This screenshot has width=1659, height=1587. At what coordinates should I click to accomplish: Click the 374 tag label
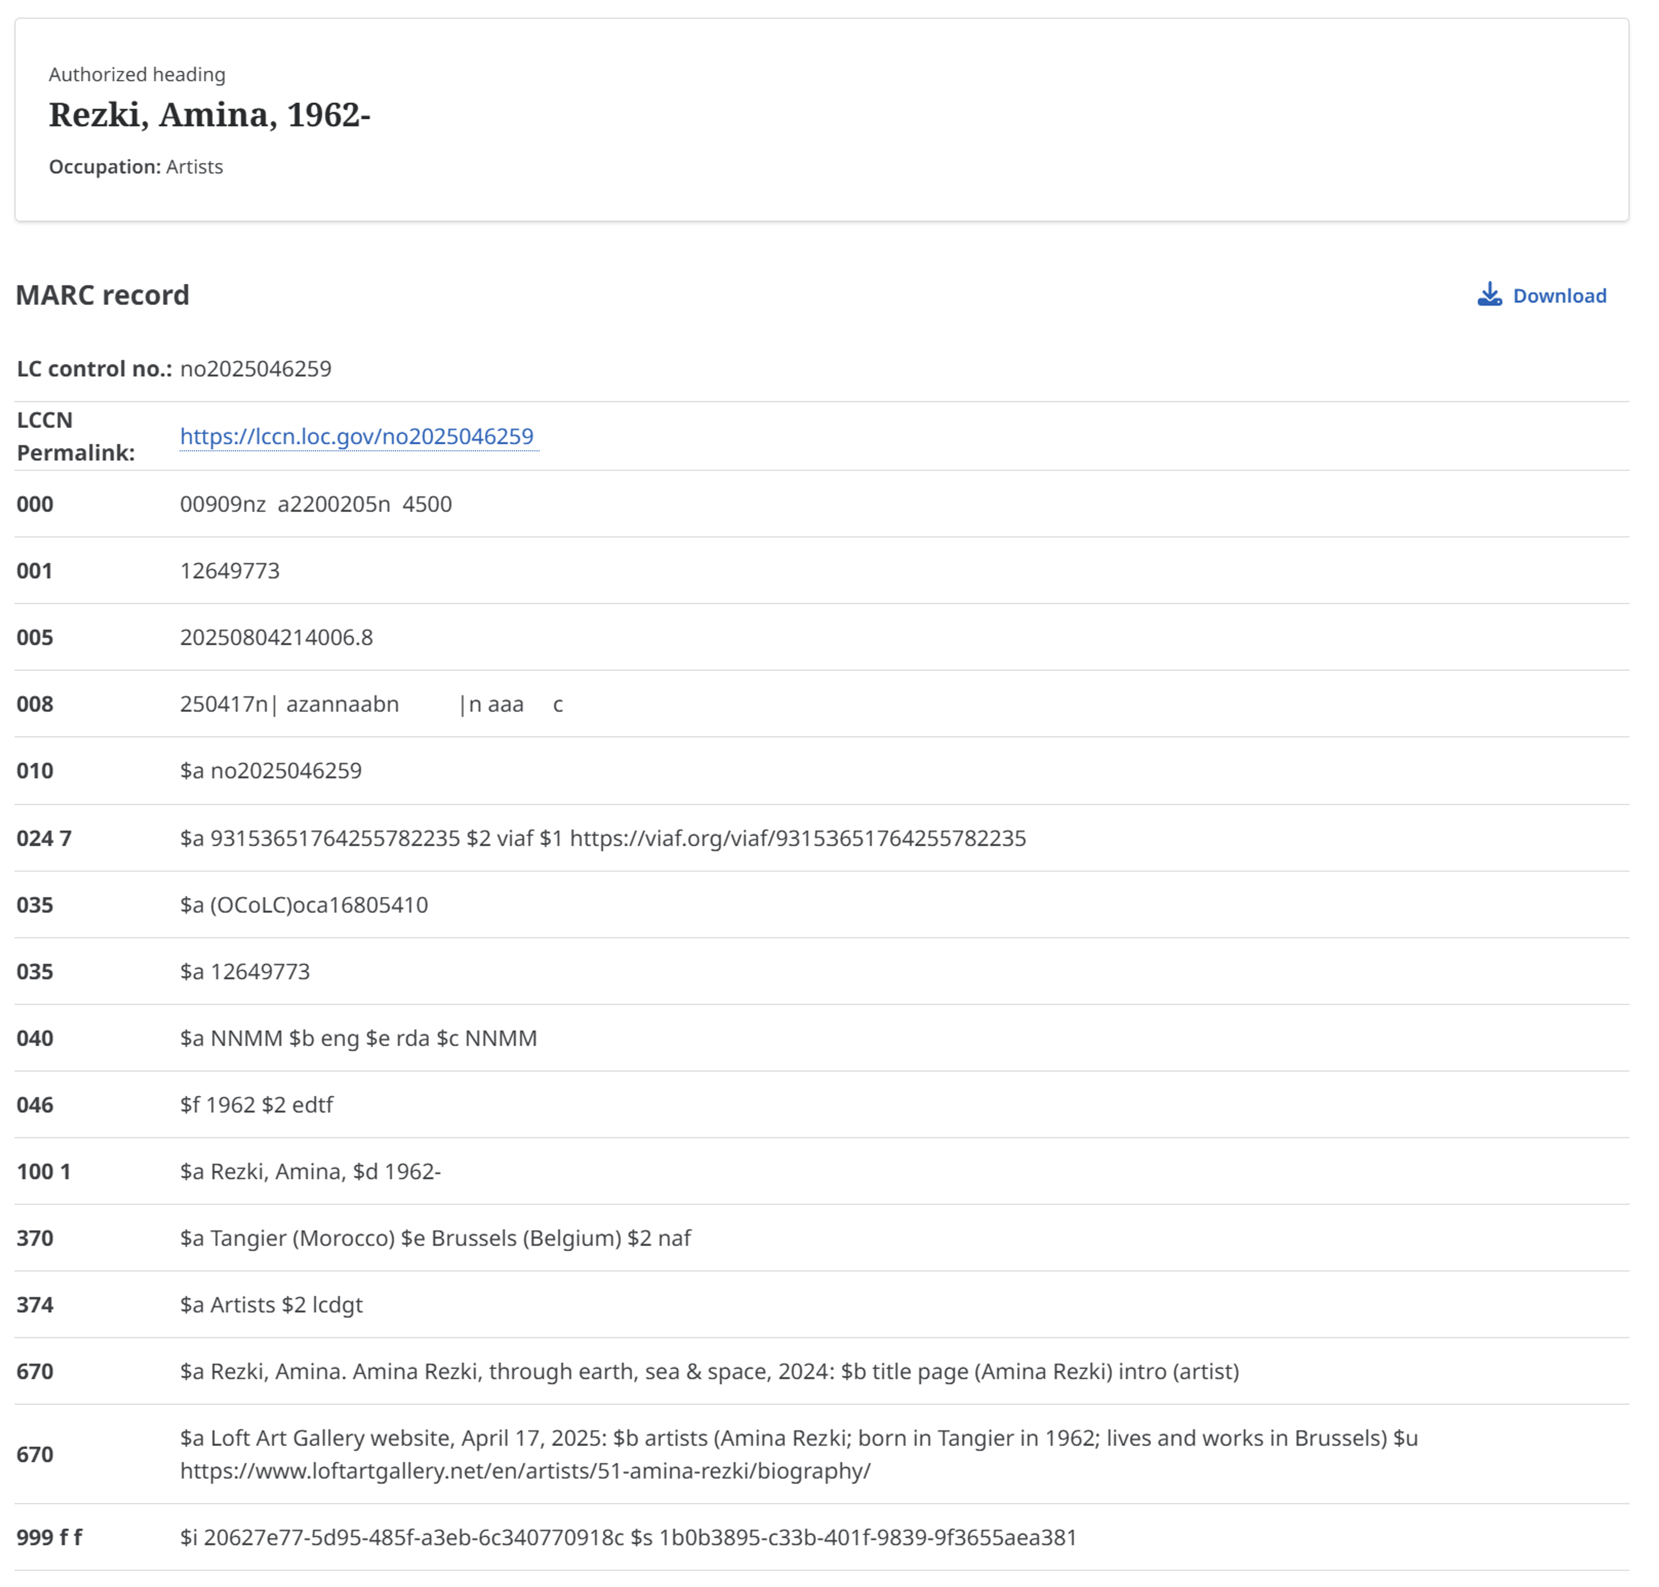click(35, 1306)
